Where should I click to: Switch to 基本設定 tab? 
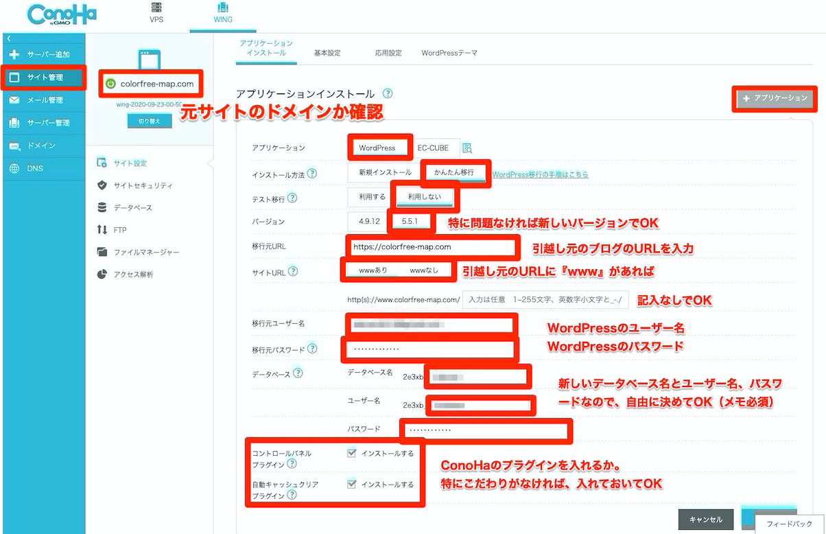click(x=327, y=53)
